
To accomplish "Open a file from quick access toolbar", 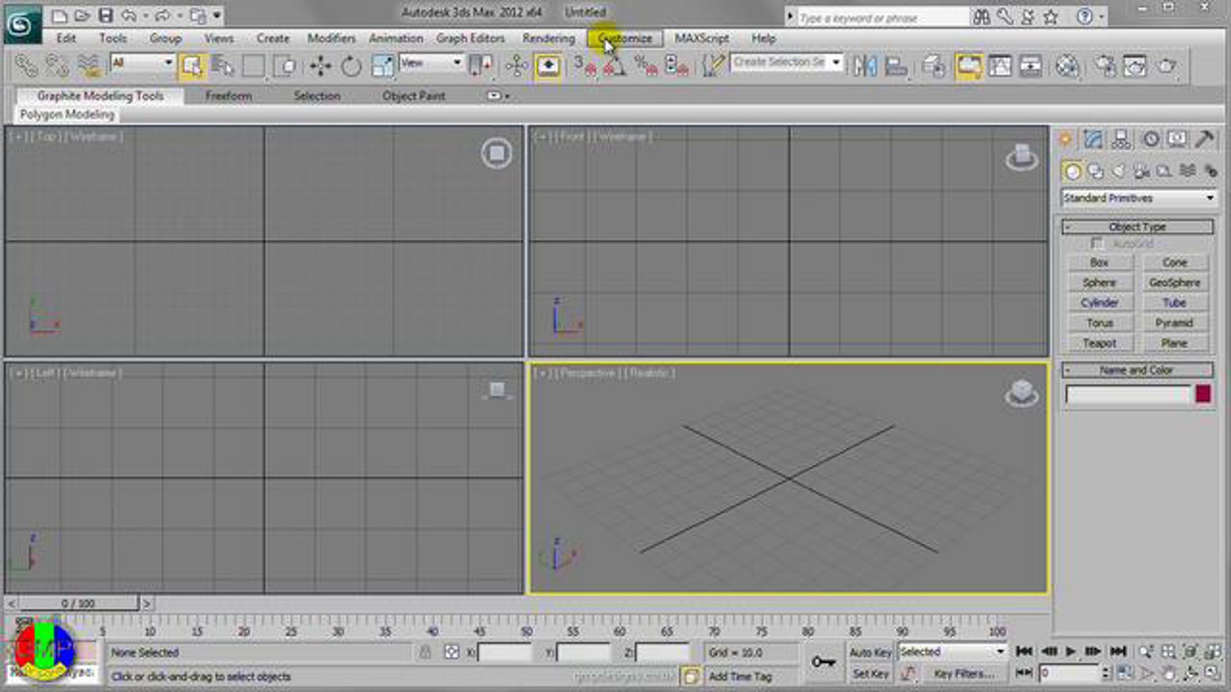I will 82,16.
